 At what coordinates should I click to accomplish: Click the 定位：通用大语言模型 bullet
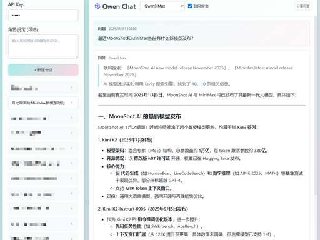(155, 196)
